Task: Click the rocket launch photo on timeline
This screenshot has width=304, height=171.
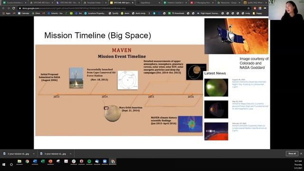Action: pyautogui.click(x=76, y=78)
